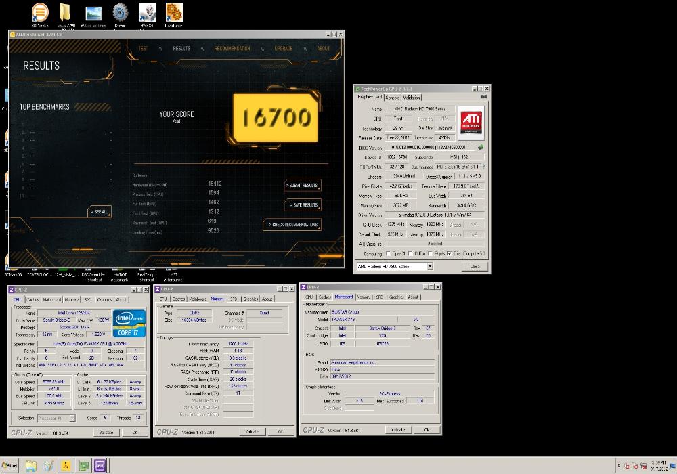This screenshot has width=677, height=474.
Task: Click the bus interface question mark icon
Action: click(x=483, y=167)
